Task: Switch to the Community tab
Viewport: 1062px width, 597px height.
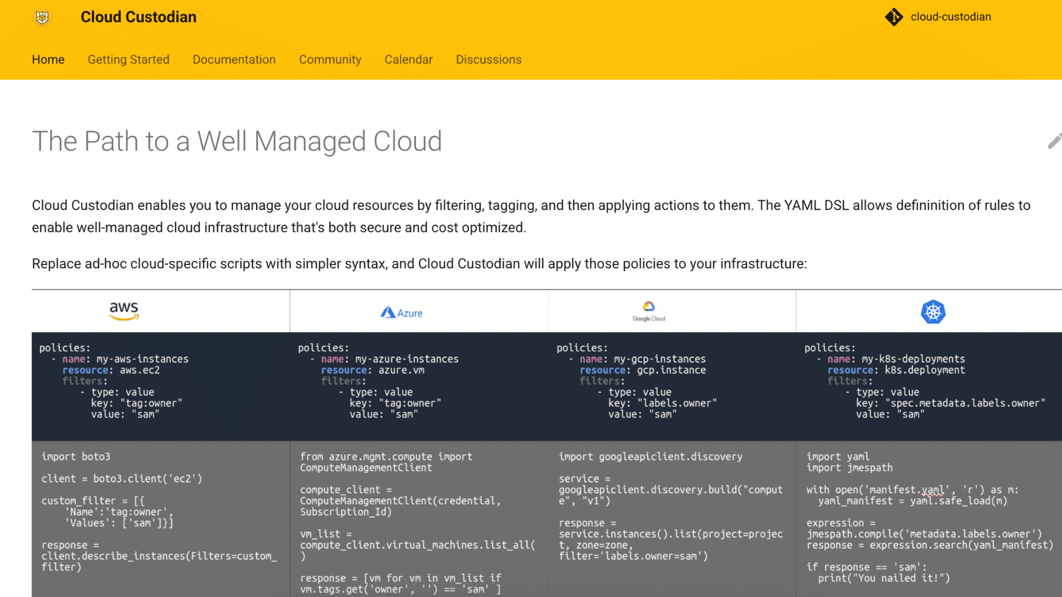Action: tap(330, 60)
